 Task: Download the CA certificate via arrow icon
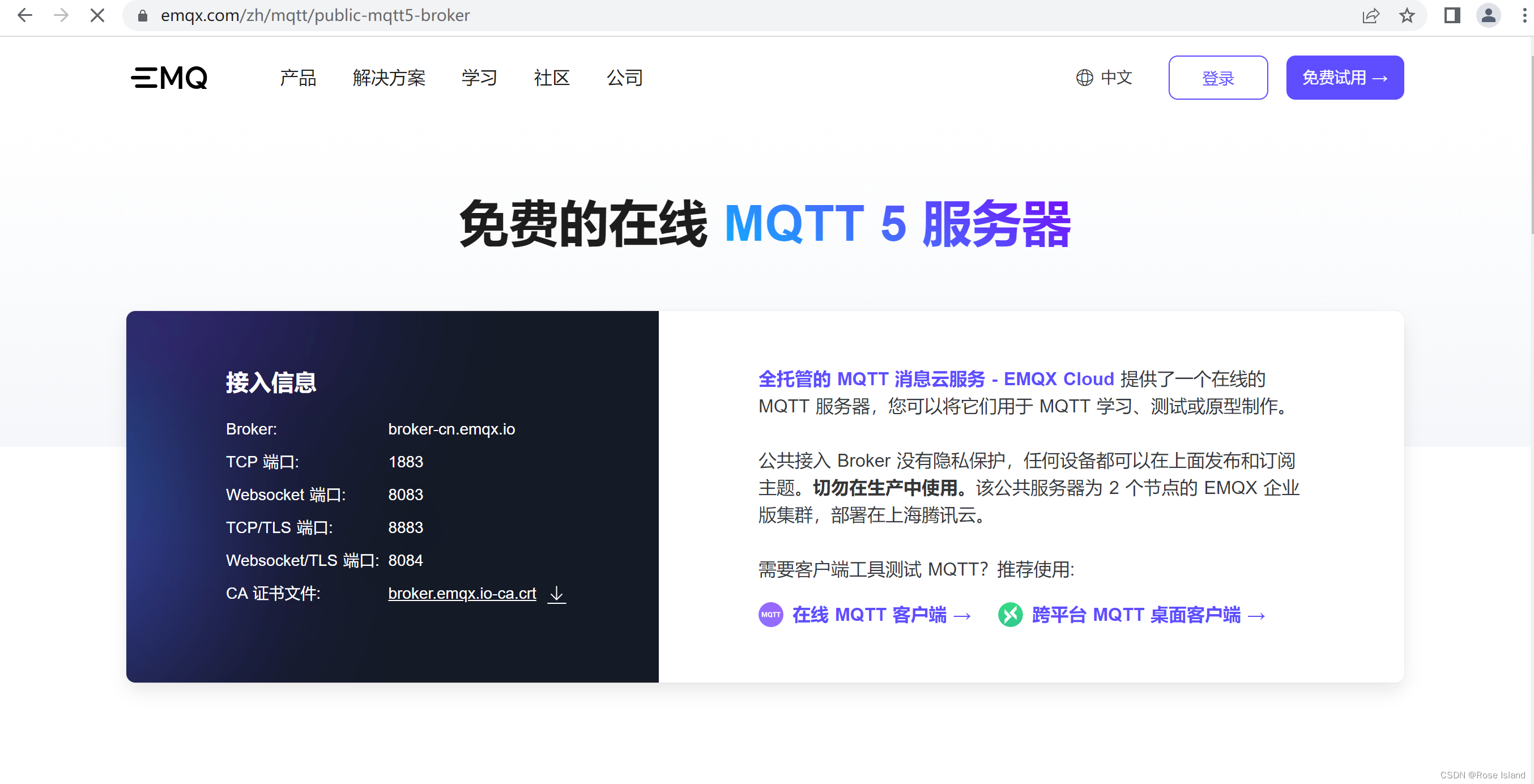tap(556, 594)
